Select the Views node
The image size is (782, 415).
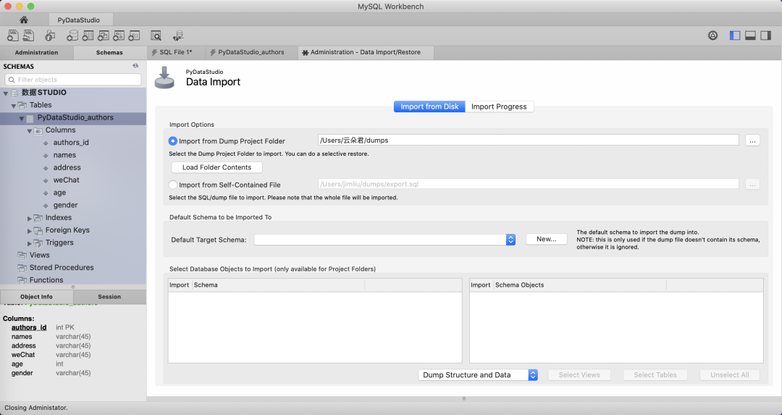39,255
